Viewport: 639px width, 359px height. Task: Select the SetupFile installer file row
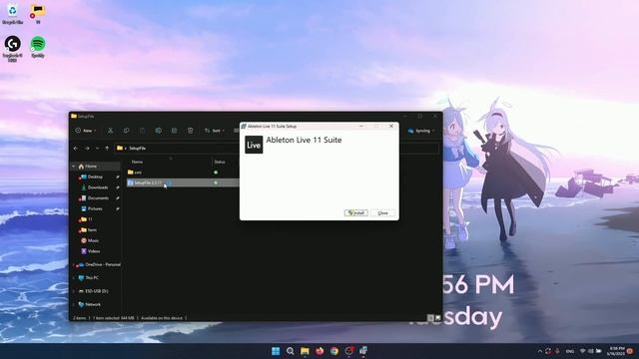click(x=182, y=182)
